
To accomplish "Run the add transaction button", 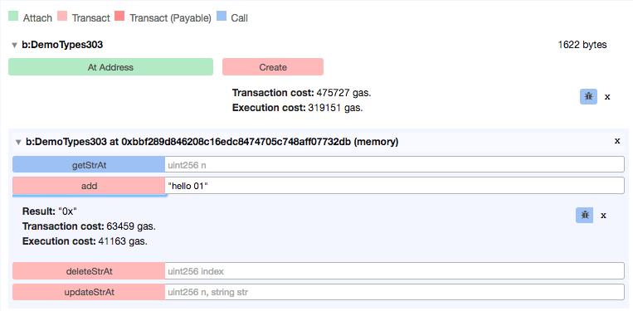I will [89, 186].
